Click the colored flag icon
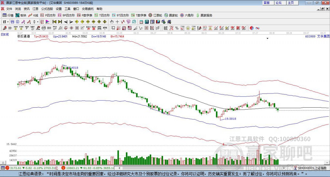Viewport: 330px width, 177px height. [x=48, y=22]
